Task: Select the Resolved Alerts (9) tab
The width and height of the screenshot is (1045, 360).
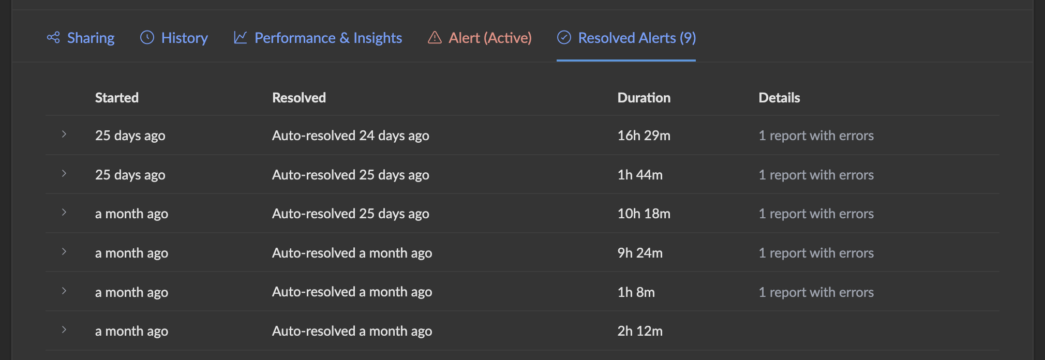Action: (626, 38)
